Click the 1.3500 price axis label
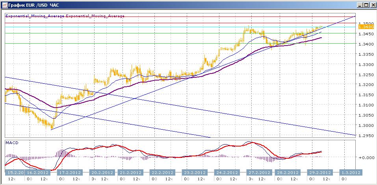 pyautogui.click(x=366, y=24)
